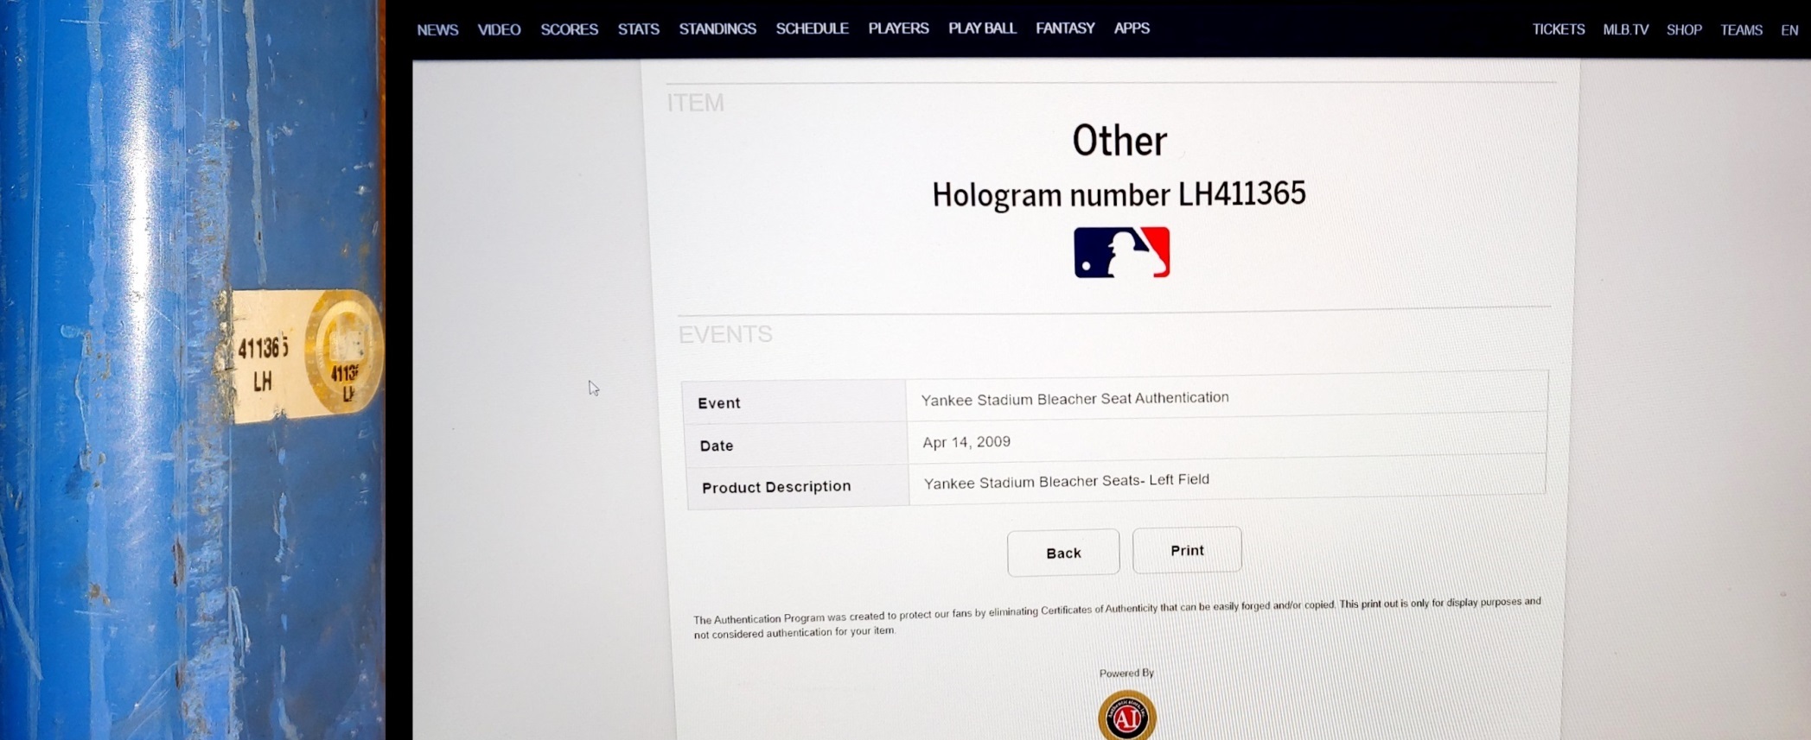This screenshot has width=1811, height=740.
Task: Click the Print button
Action: [x=1187, y=550]
